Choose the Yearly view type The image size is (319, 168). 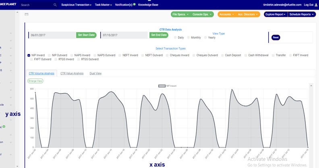click(x=206, y=37)
